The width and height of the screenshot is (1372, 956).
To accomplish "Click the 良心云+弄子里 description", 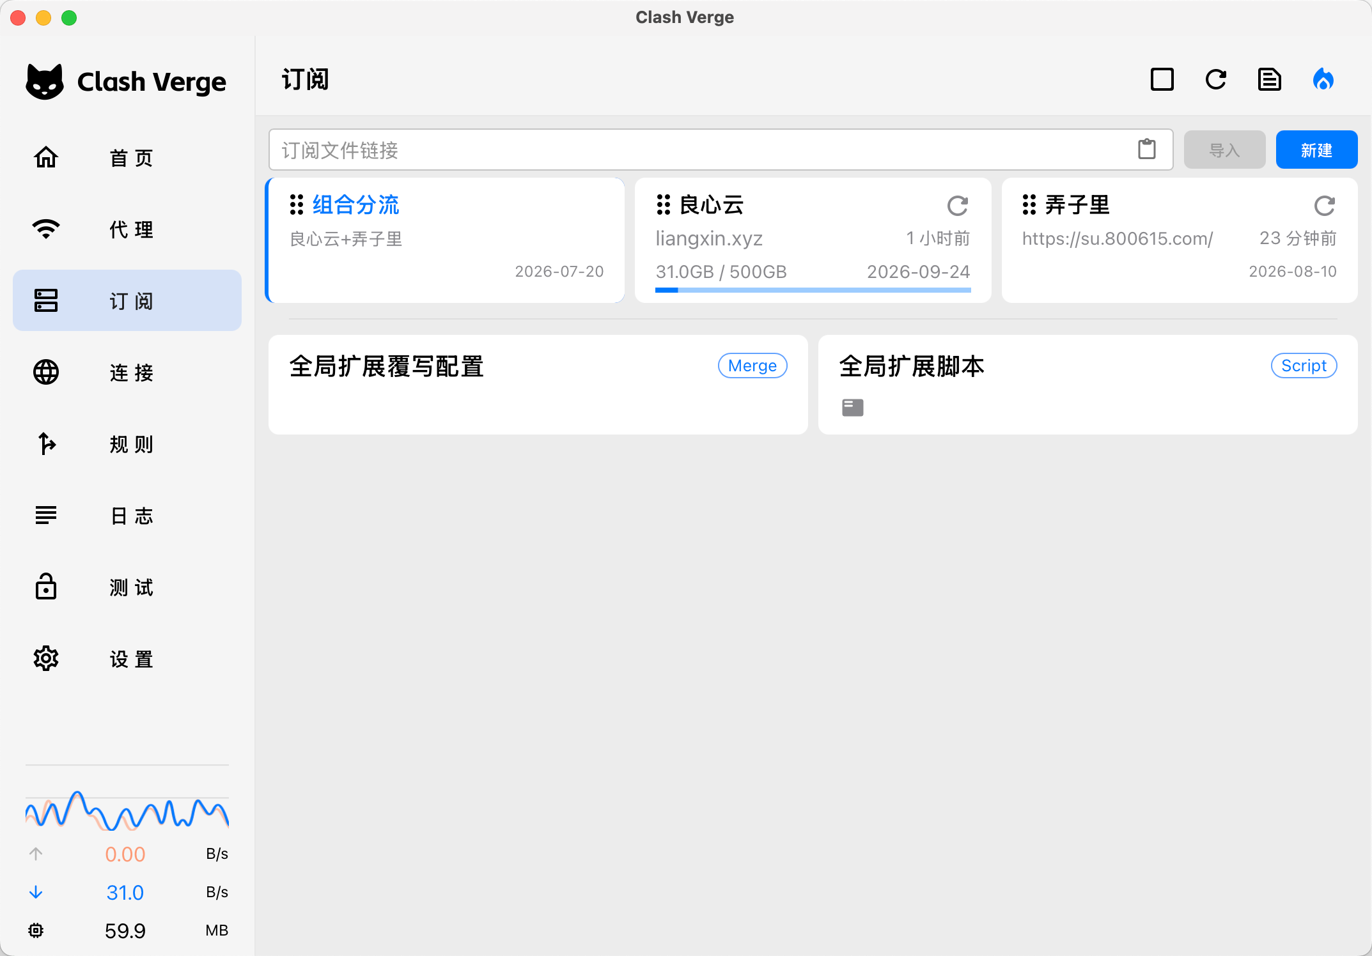I will click(x=346, y=239).
